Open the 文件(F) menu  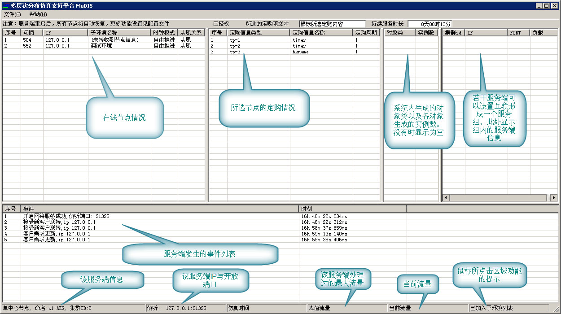click(x=12, y=14)
